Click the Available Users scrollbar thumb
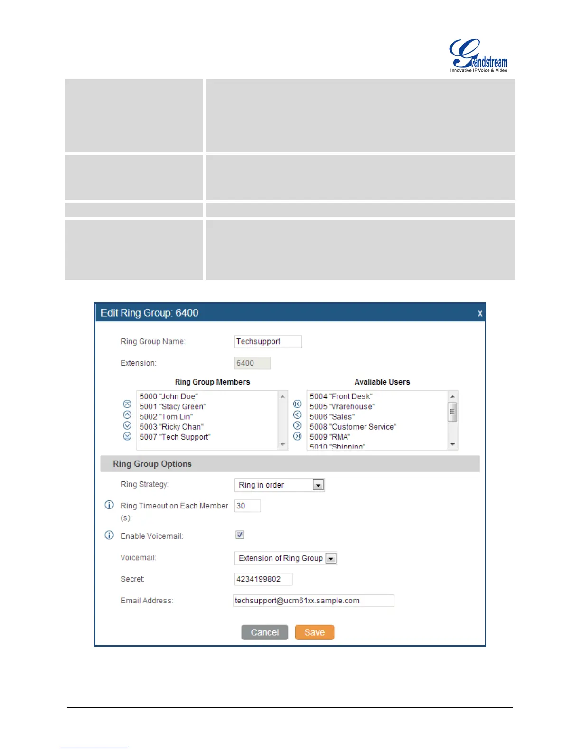 click(452, 412)
